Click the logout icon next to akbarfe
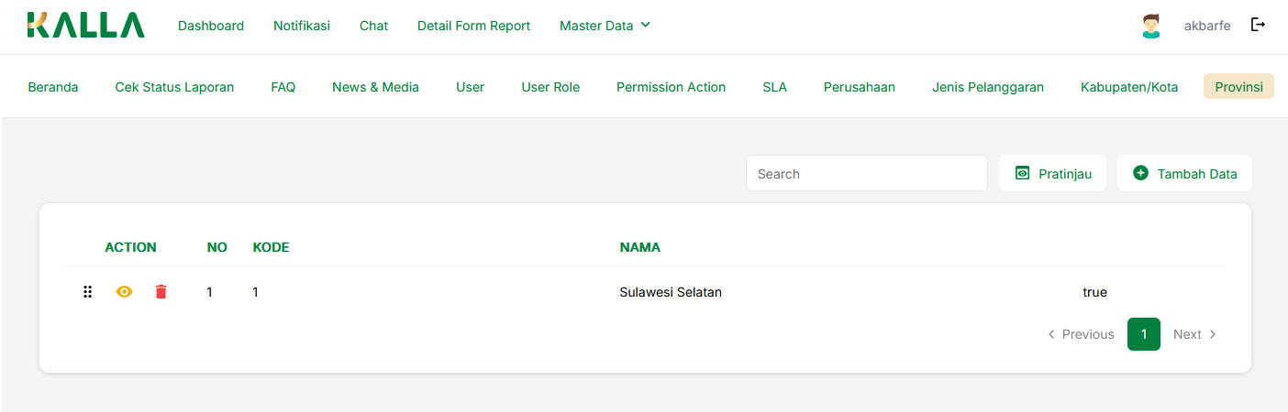The image size is (1288, 412). (1258, 26)
